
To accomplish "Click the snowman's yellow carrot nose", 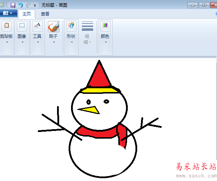I will [x=91, y=110].
